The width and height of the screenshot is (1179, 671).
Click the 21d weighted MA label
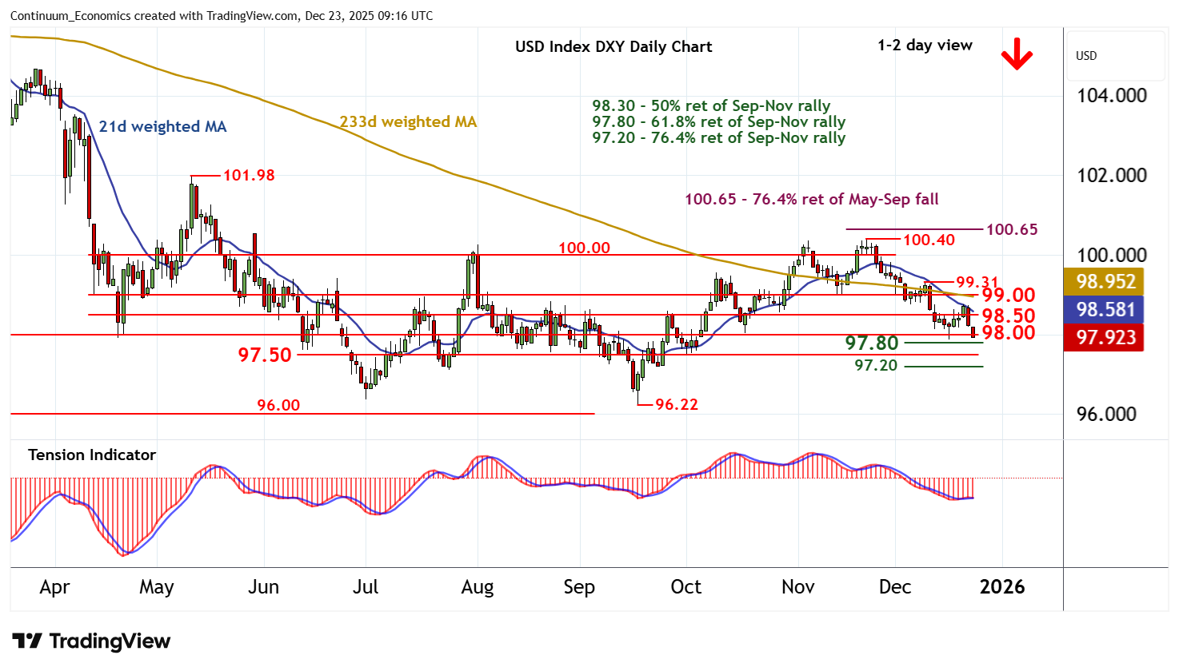click(x=162, y=127)
